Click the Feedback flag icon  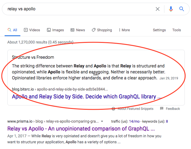162,108
